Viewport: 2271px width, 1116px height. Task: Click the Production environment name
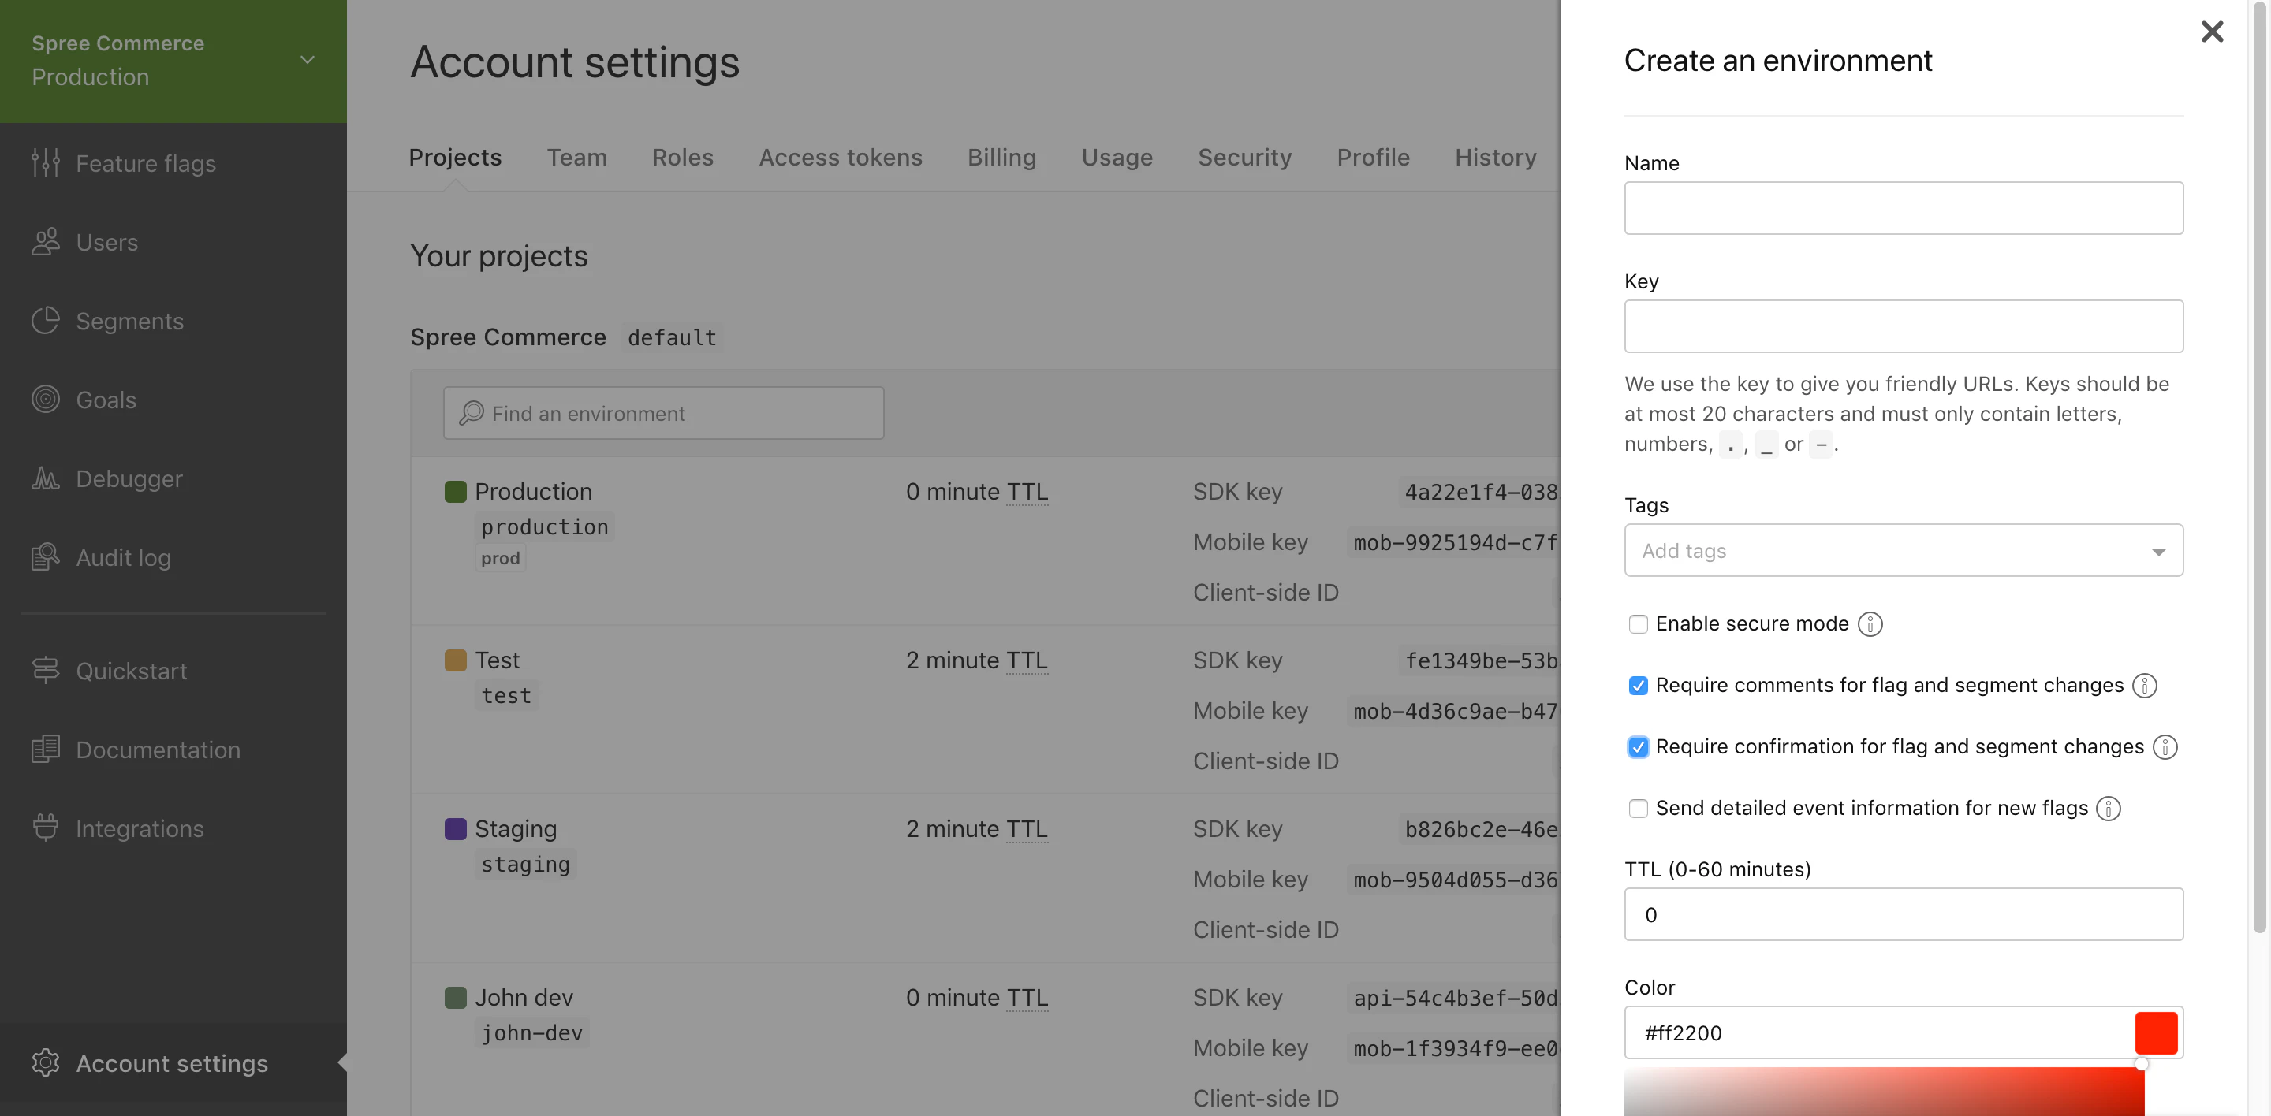coord(533,491)
